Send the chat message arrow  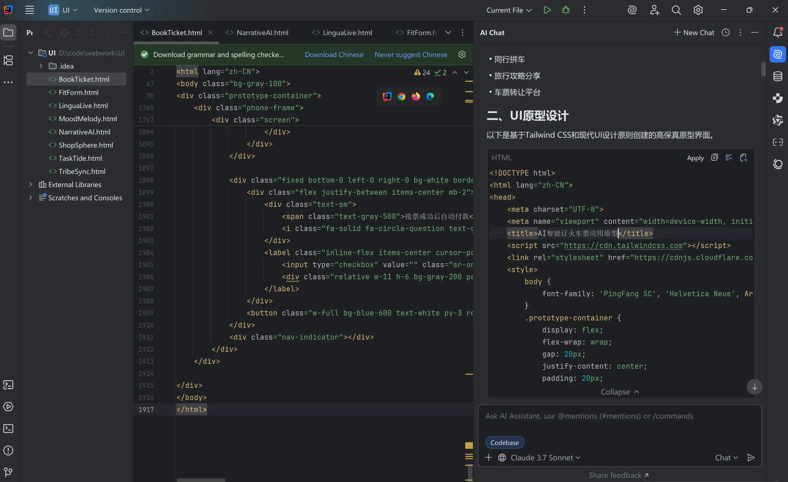751,457
